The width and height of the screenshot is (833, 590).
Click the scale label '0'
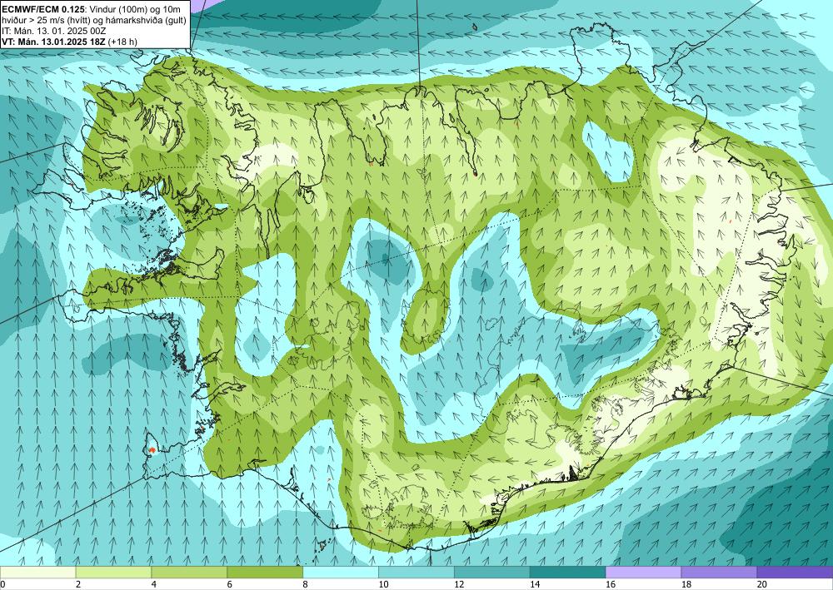pos(2,585)
